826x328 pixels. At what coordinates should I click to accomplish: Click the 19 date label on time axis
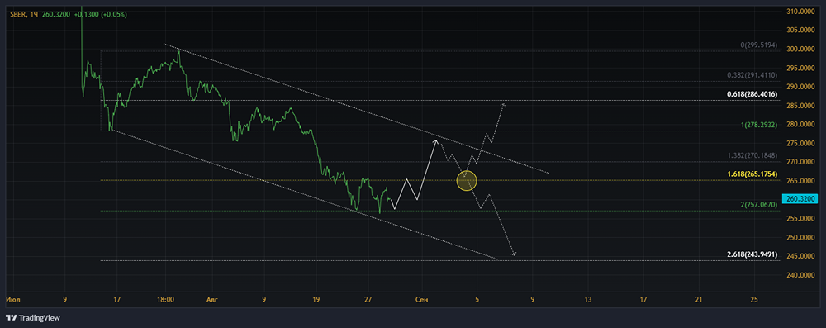click(x=316, y=300)
